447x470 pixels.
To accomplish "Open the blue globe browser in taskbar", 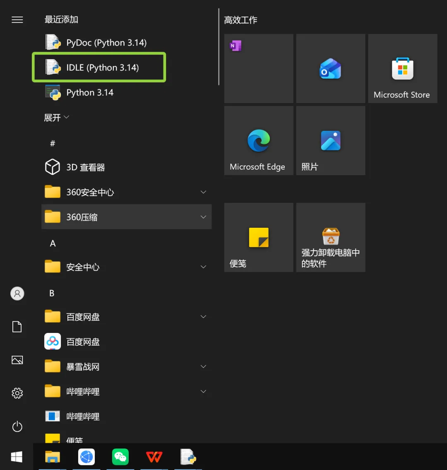I will click(86, 457).
